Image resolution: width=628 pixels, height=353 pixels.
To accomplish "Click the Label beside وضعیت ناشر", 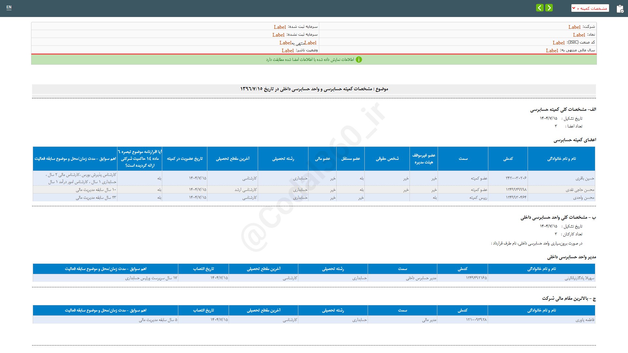I will click(x=288, y=51).
